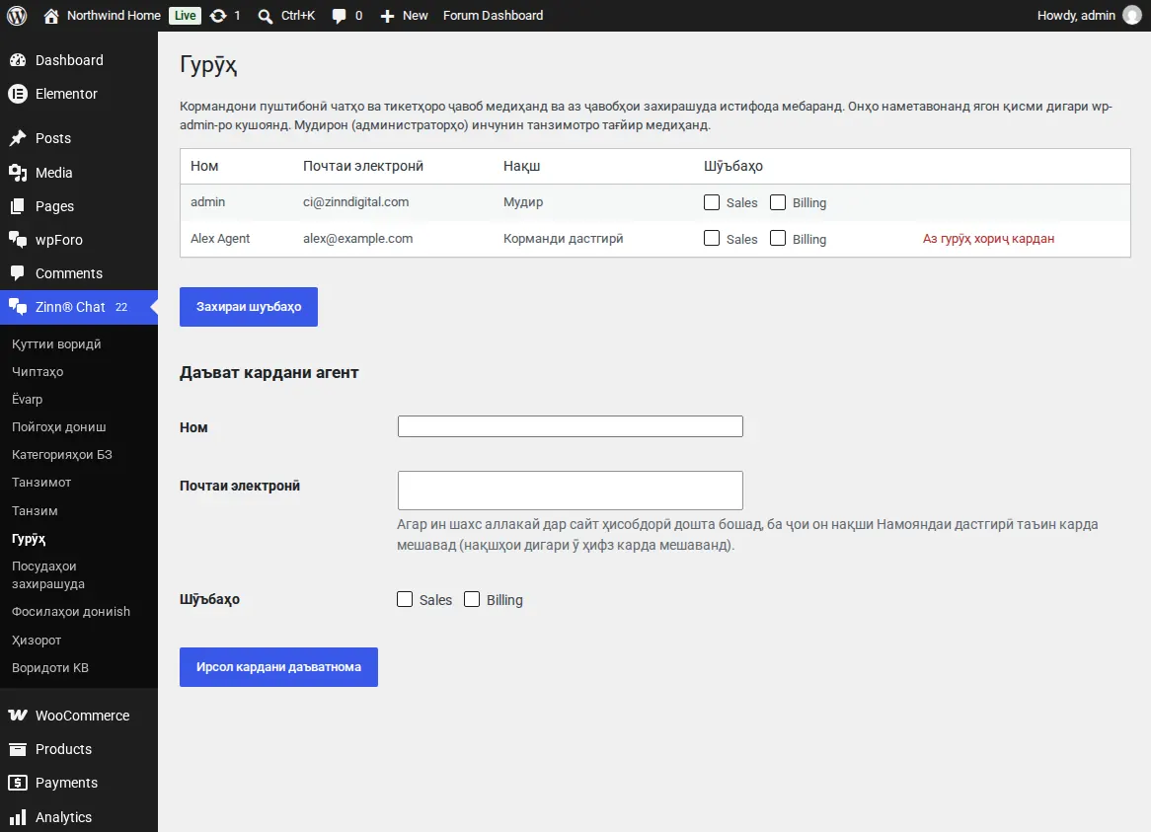Click the Comments icon in sidebar
This screenshot has width=1151, height=832.
(18, 273)
